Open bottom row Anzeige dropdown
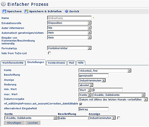 pyautogui.click(x=102, y=118)
